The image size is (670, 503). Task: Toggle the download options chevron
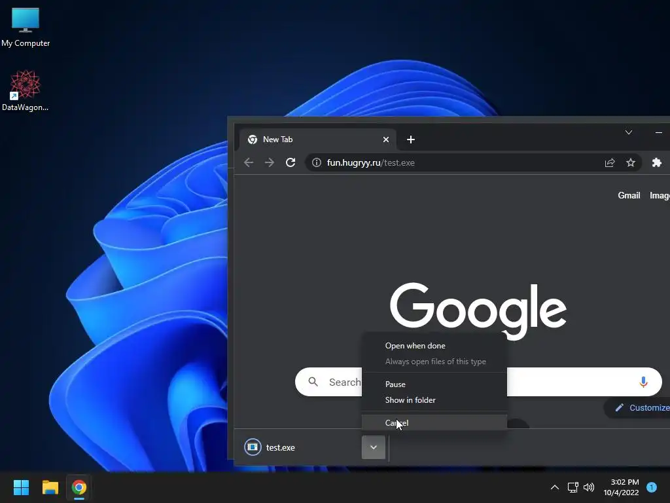click(x=374, y=447)
